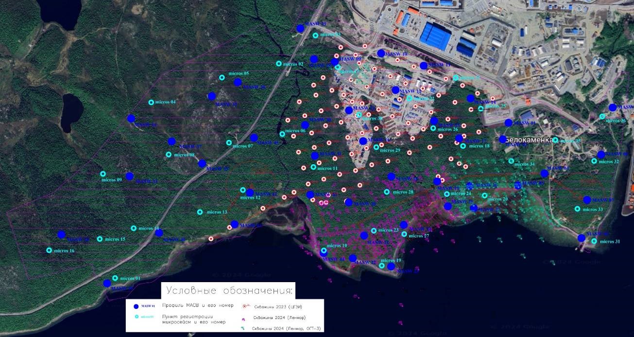
Task: Click the micros 13 cyan circle marker
Action: point(200,212)
